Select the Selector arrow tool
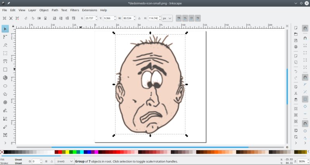This screenshot has height=165, width=310. pyautogui.click(x=5, y=29)
